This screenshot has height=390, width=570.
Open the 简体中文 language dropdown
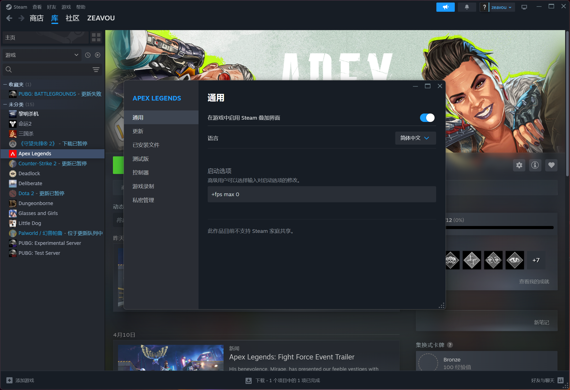[x=415, y=138]
